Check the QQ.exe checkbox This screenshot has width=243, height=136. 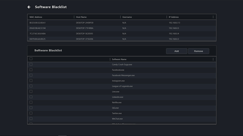(31, 108)
